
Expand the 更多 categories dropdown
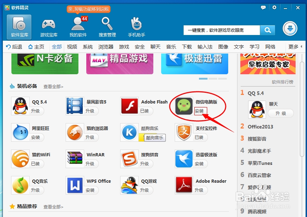[295, 47]
